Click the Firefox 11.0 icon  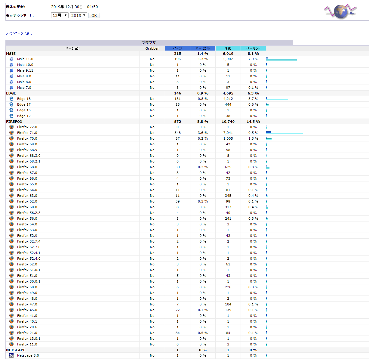(x=11, y=344)
